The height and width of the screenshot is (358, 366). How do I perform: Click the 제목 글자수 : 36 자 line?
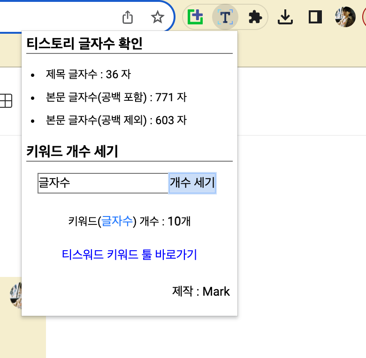[88, 75]
